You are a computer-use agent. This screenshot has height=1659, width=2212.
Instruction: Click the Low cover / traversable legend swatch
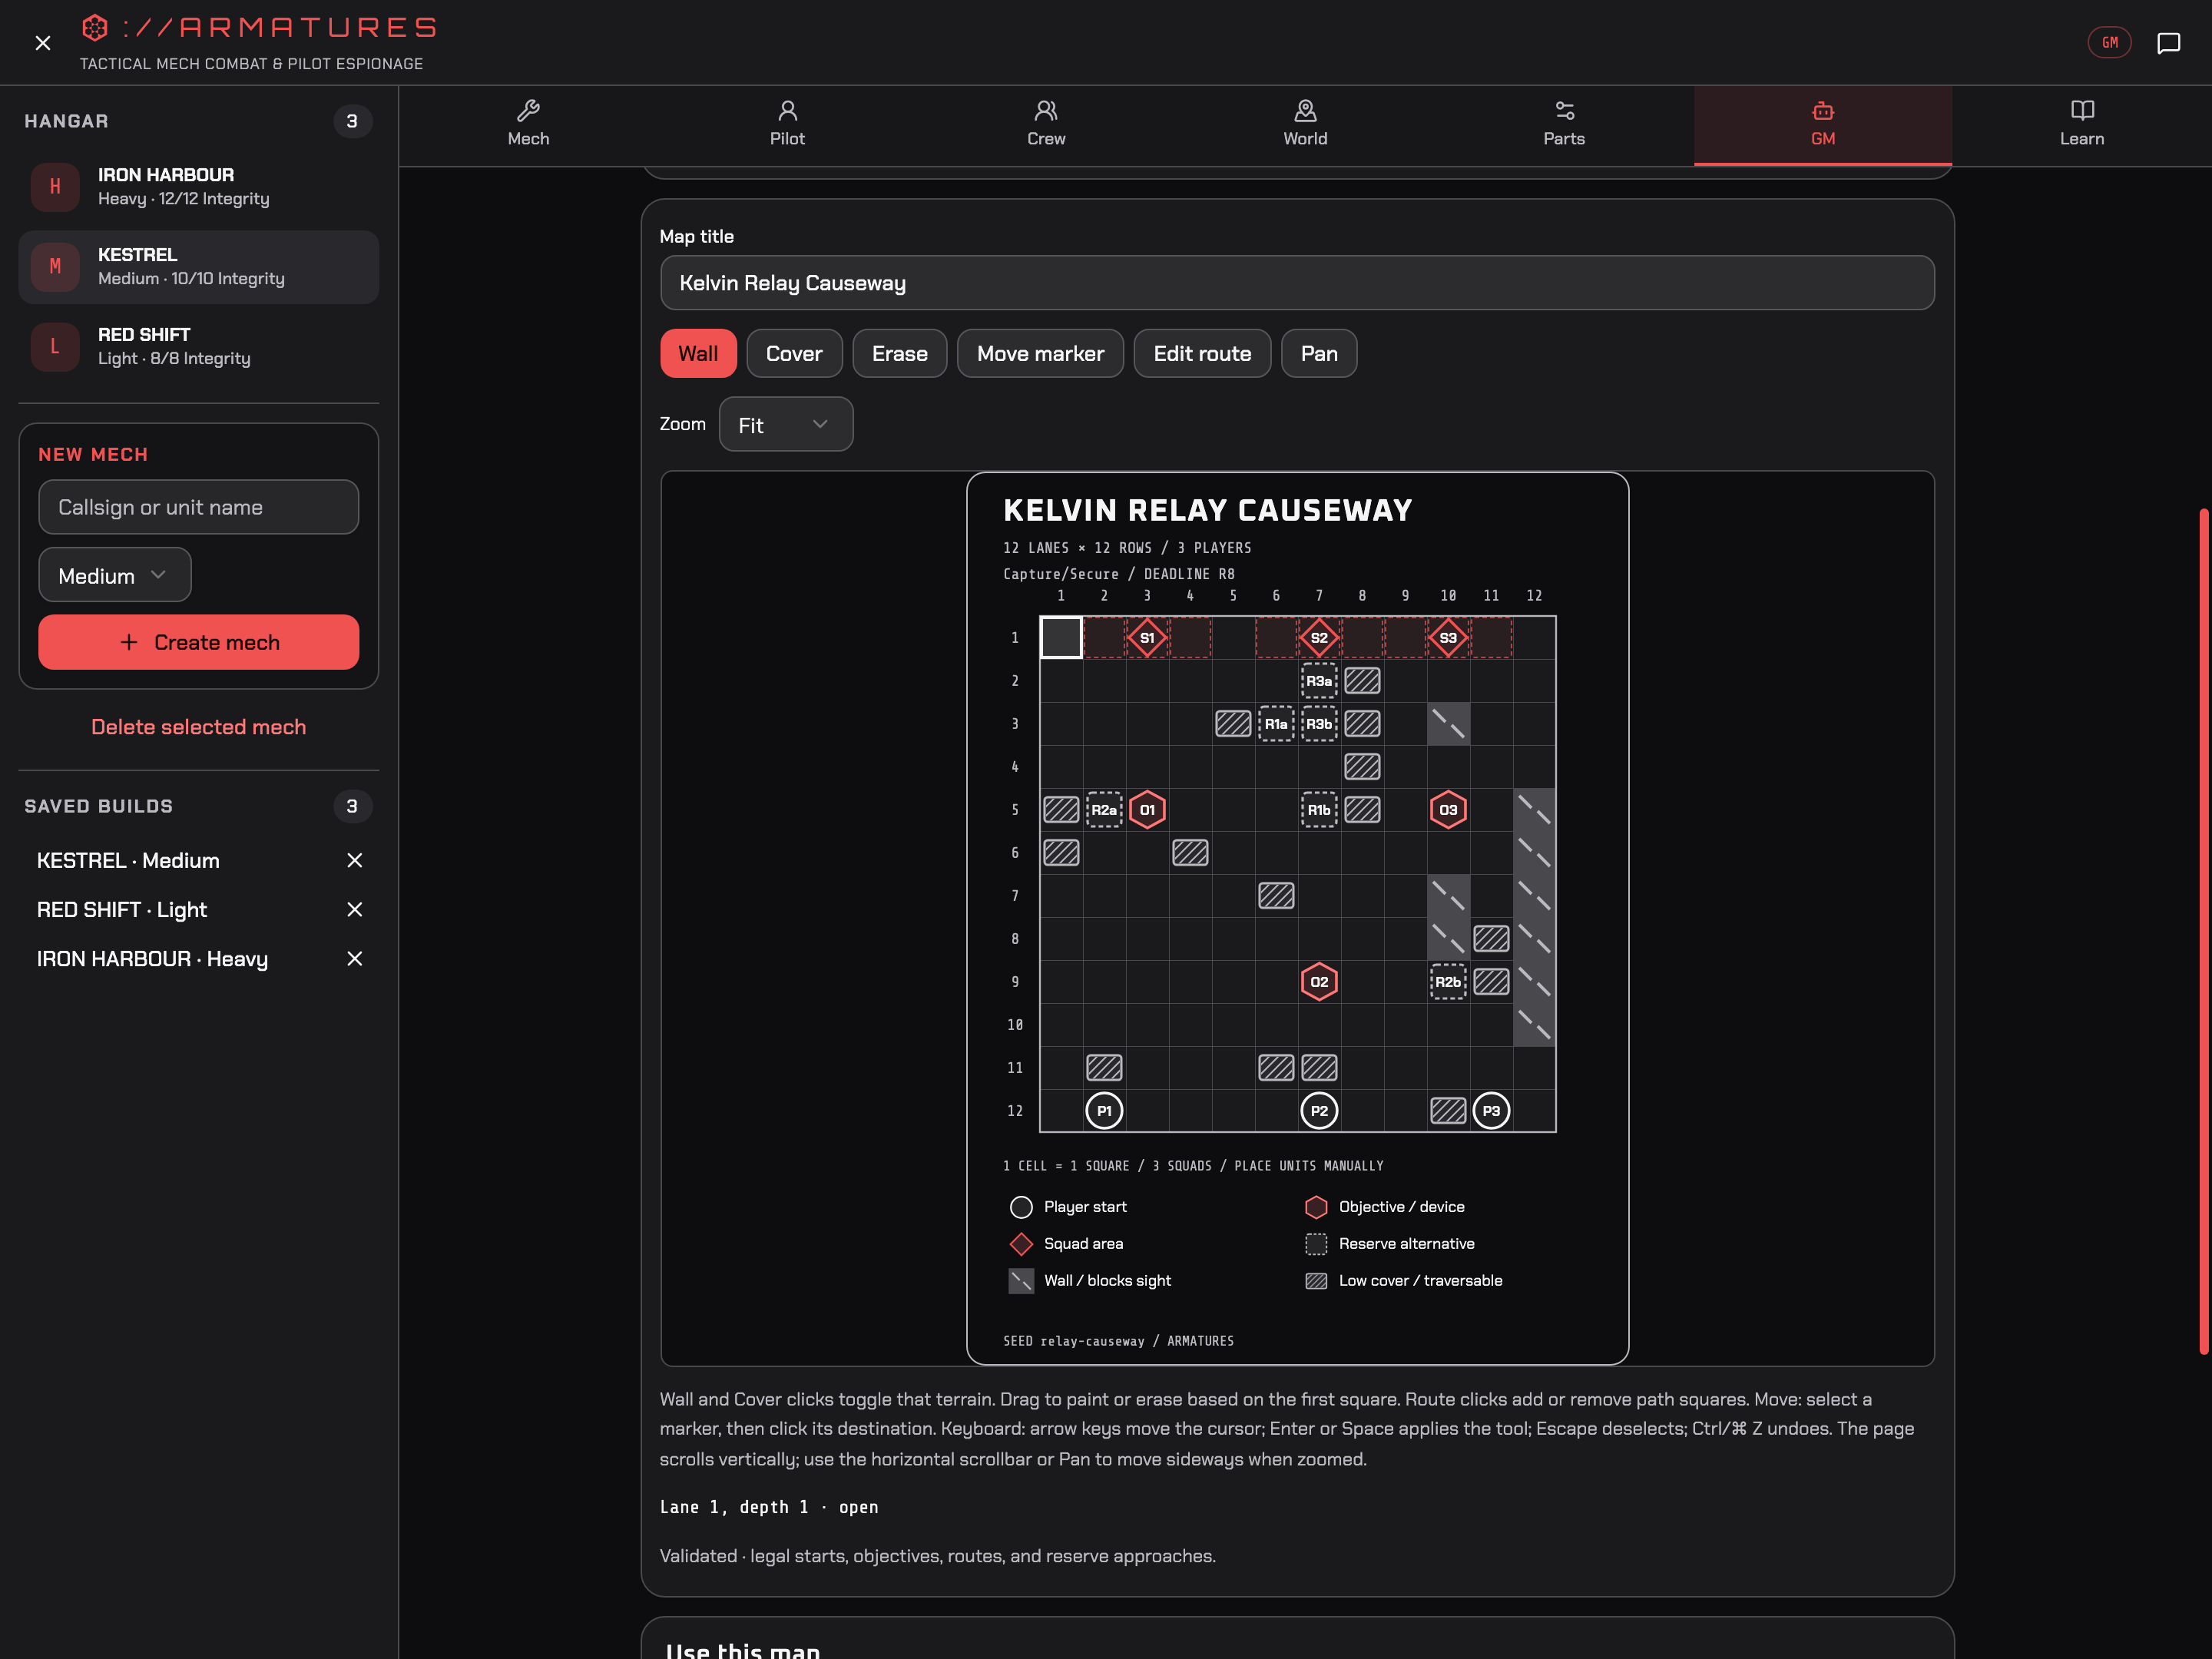pyautogui.click(x=1316, y=1281)
